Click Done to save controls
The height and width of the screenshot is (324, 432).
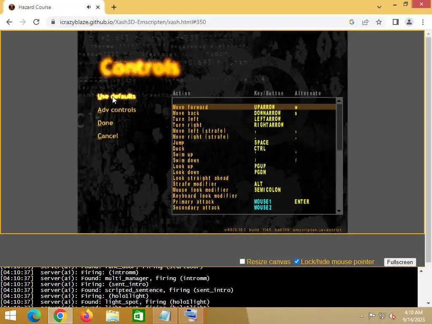105,123
